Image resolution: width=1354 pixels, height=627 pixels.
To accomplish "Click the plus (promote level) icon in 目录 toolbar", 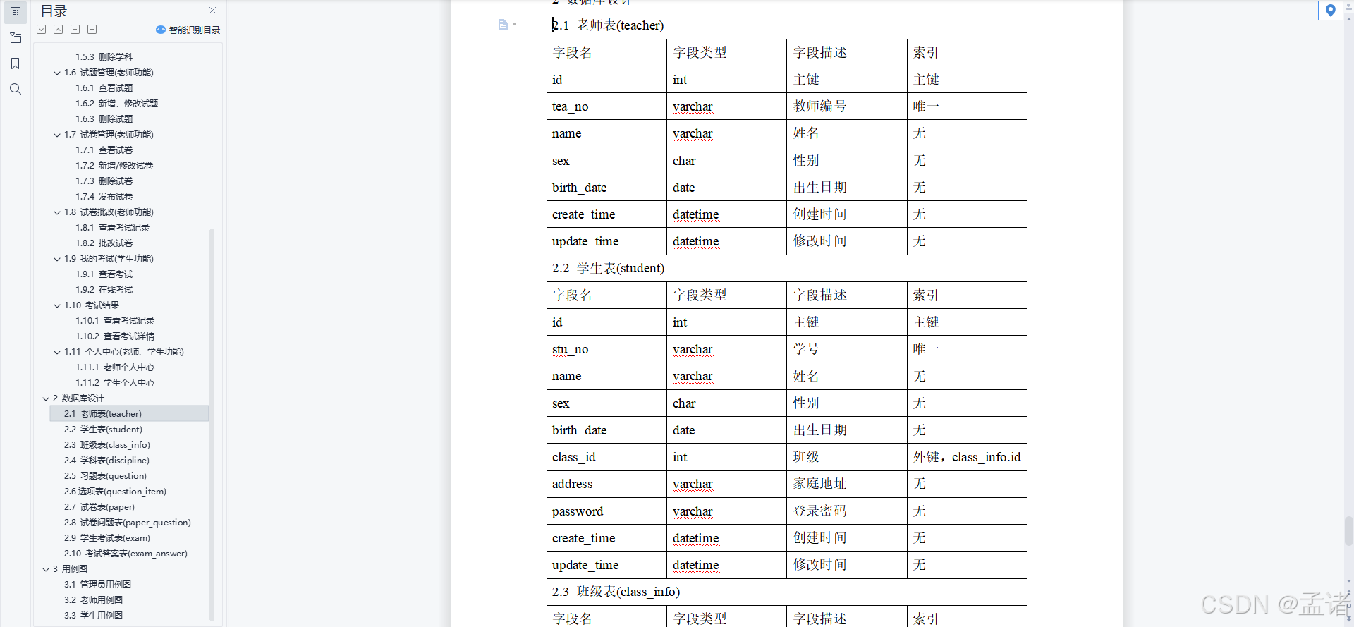I will (x=75, y=30).
